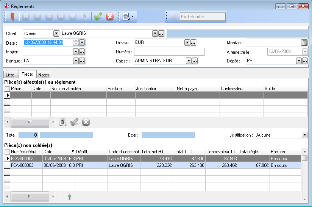The height and width of the screenshot is (207, 312).
Task: Click the Date field 12/06/2009 16:44:34
Action: [x=48, y=42]
